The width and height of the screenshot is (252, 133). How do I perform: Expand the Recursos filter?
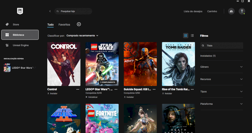(222, 79)
